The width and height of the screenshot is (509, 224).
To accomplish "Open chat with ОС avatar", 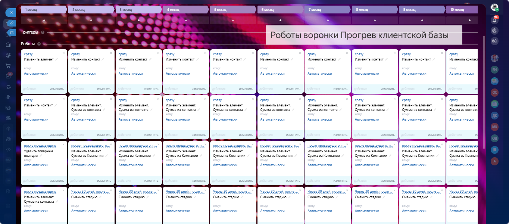I will click(495, 92).
